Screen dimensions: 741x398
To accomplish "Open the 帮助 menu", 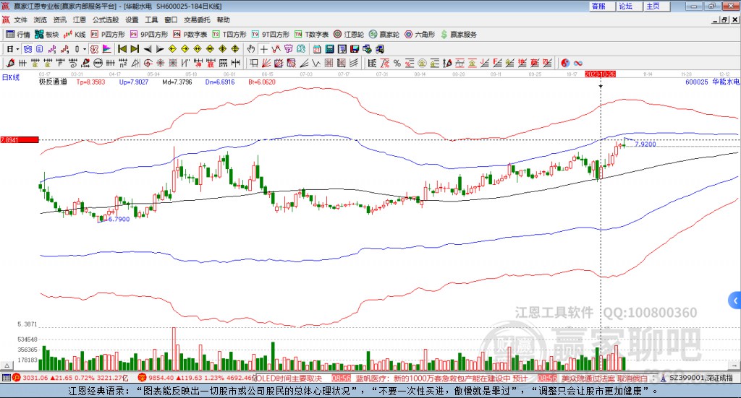I will 223,20.
